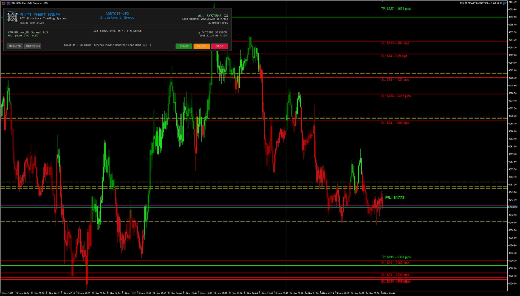
Task: Click 'ICT STRUCTURE, HTF, 6TH SENSE' label
Action: [x=117, y=31]
